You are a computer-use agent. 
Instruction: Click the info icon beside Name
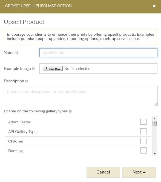pos(17,53)
